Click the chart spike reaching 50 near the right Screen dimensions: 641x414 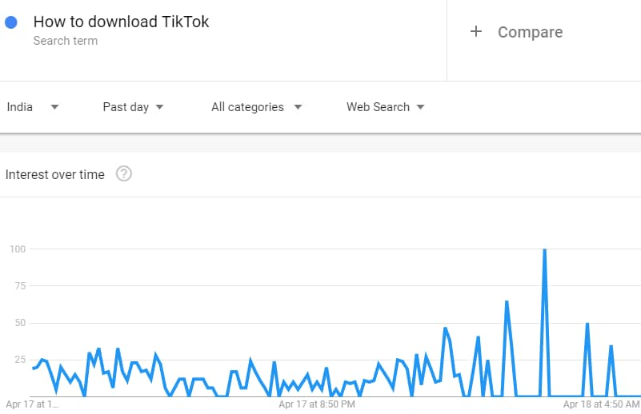587,324
